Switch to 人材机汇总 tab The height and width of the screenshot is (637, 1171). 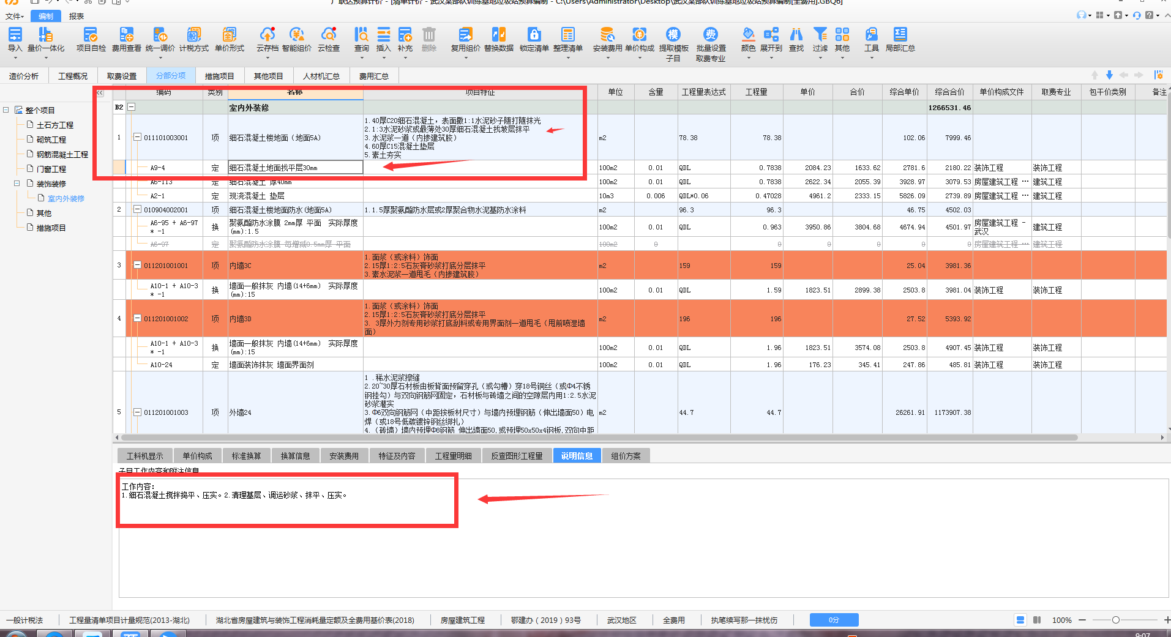321,76
